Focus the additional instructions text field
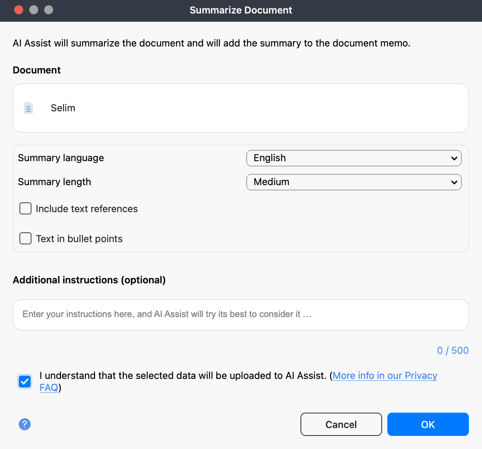This screenshot has height=449, width=482. 241,315
